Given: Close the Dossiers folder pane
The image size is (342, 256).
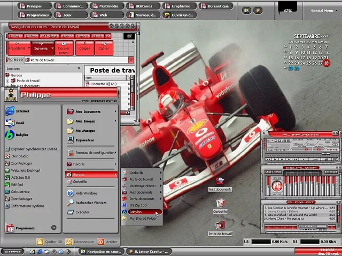Looking at the screenshot, I should 80,69.
